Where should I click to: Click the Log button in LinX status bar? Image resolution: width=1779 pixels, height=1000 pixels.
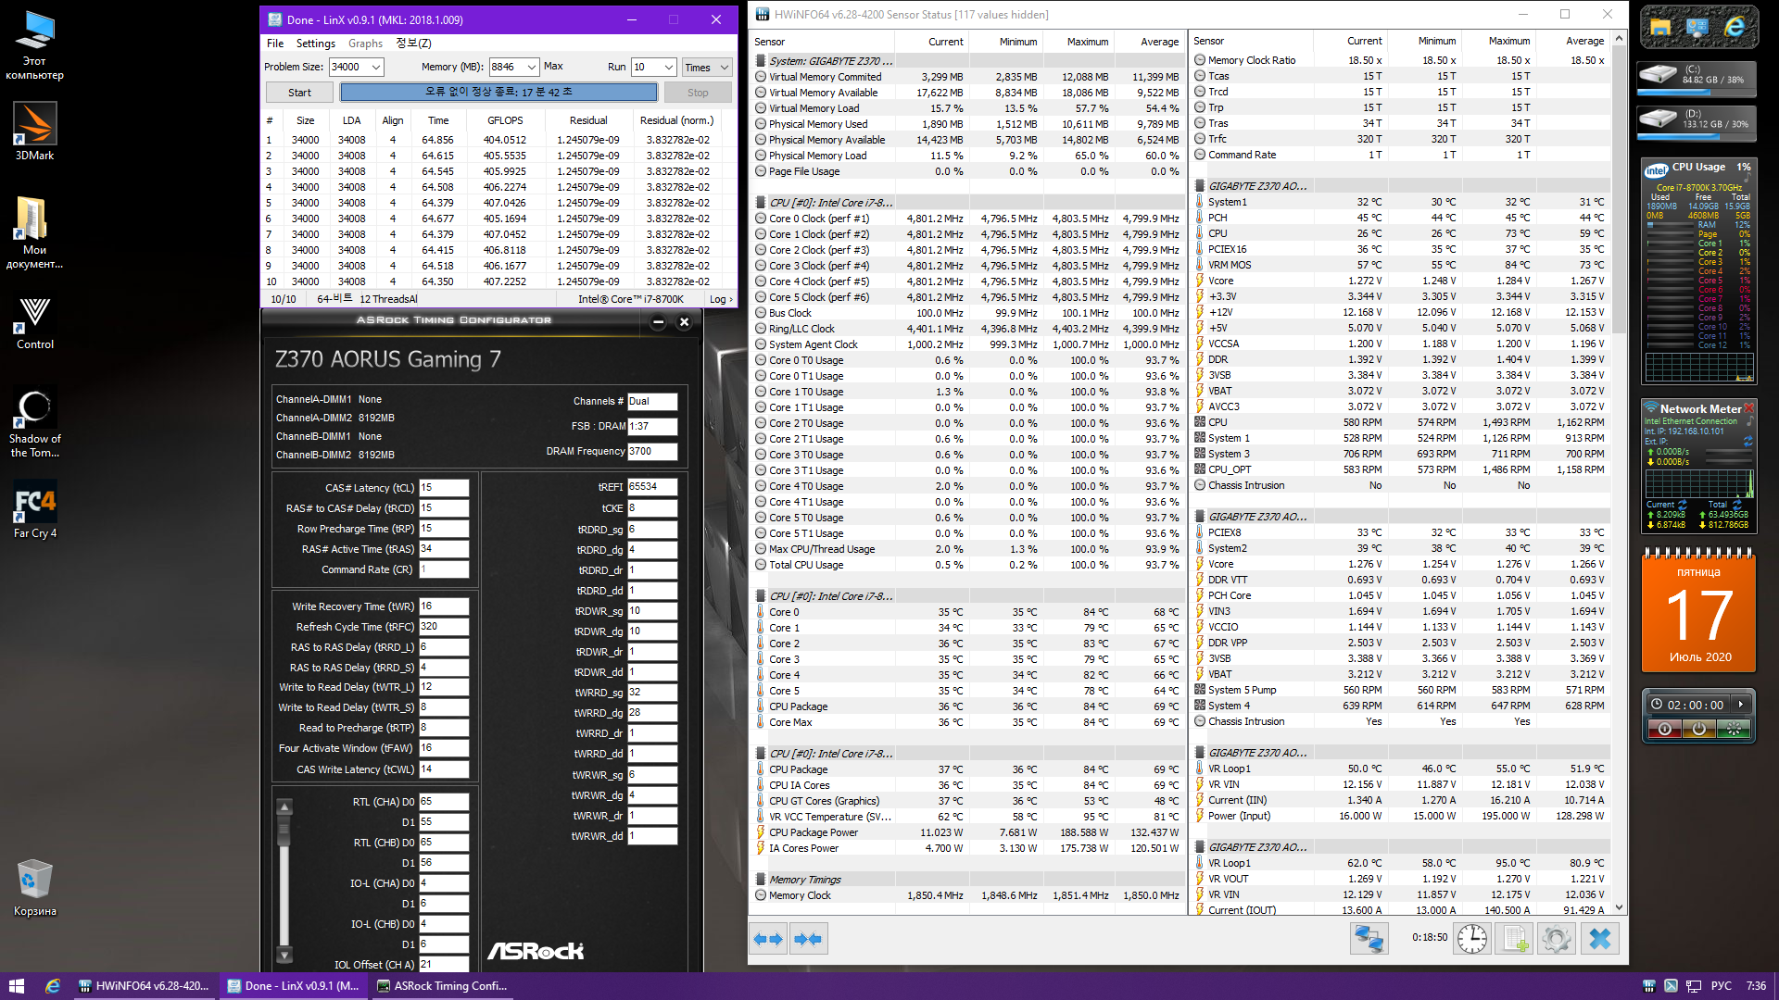point(720,299)
